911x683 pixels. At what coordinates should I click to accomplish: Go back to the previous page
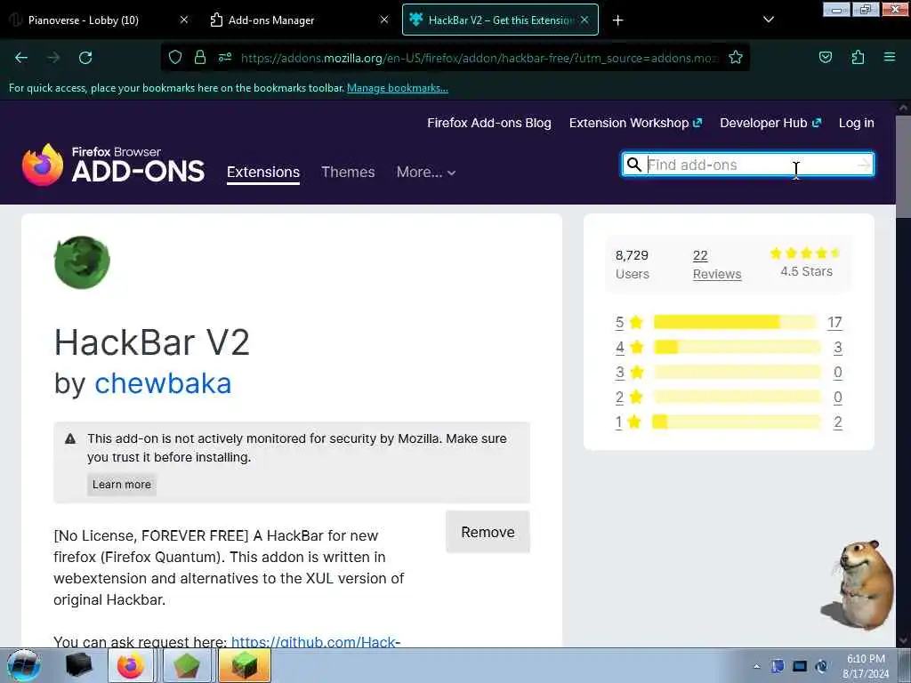point(21,58)
